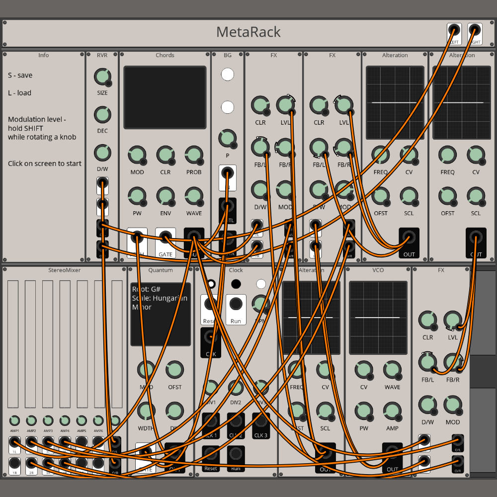Toggle the upper white round button on BG
Image resolution: width=497 pixels, height=497 pixels.
pyautogui.click(x=228, y=75)
